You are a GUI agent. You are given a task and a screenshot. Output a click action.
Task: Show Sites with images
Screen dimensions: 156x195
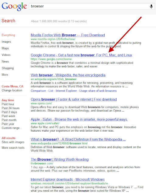(x=13, y=142)
